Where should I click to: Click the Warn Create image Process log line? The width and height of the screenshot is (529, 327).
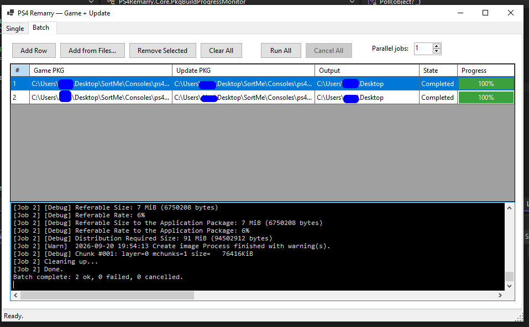(172, 246)
